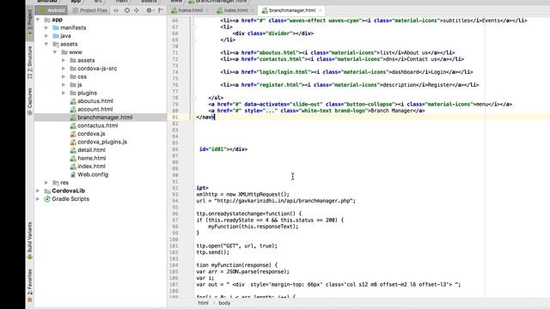Collapse the top-level assets folder
The image size is (550, 309).
(x=46, y=44)
